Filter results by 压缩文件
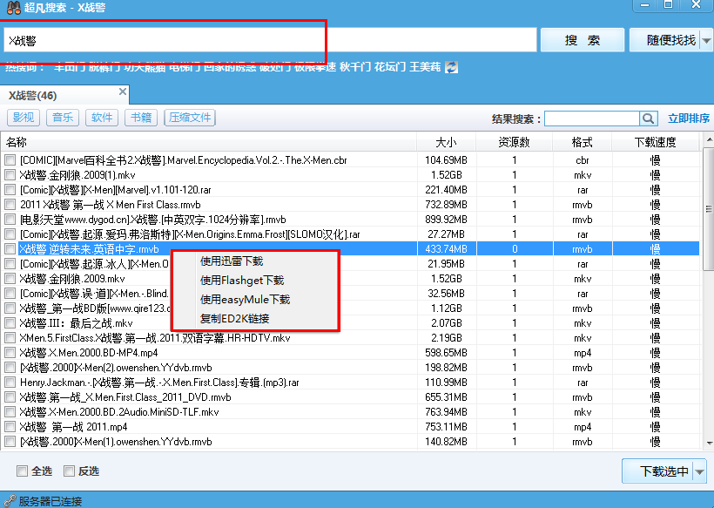 (x=190, y=118)
